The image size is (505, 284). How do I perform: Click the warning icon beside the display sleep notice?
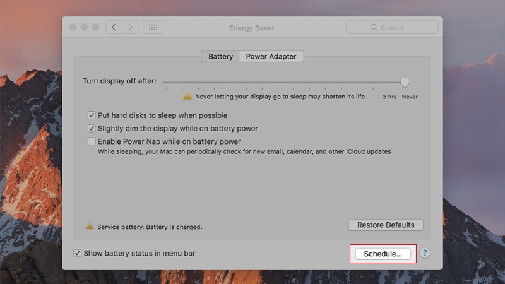tap(187, 97)
